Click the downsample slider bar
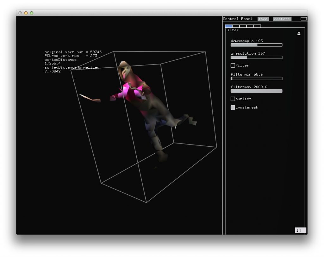 click(256, 45)
